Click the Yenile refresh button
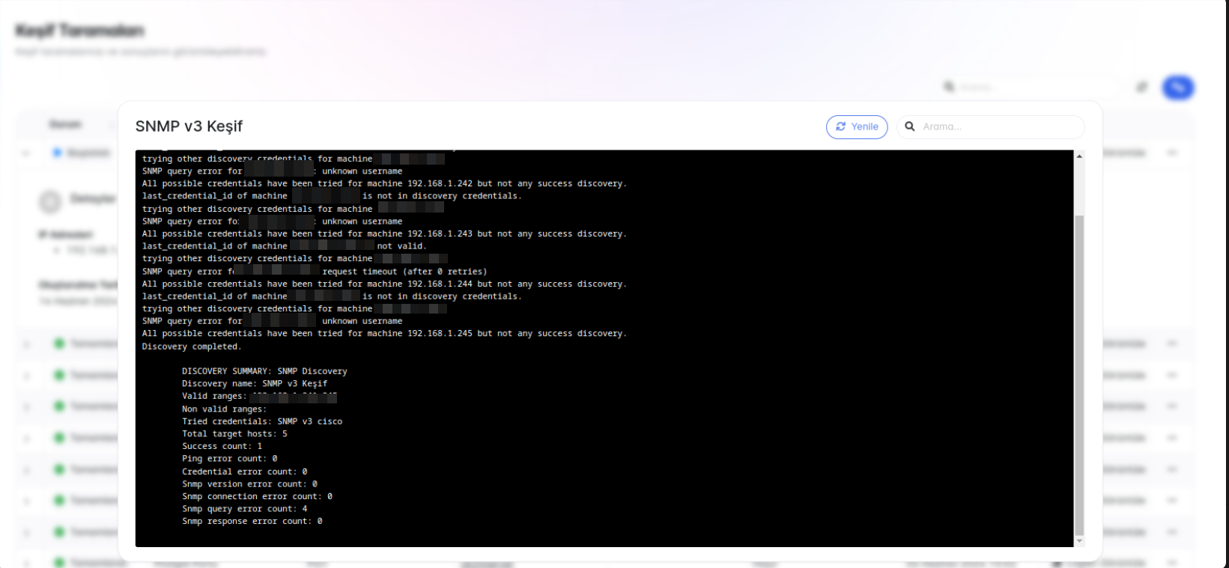This screenshot has width=1229, height=568. click(x=857, y=127)
